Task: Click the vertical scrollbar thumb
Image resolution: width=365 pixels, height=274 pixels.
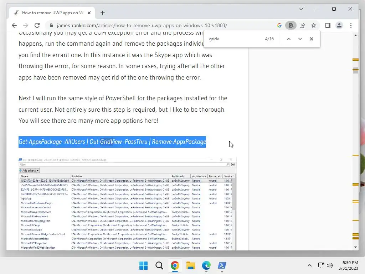Action: [x=355, y=70]
